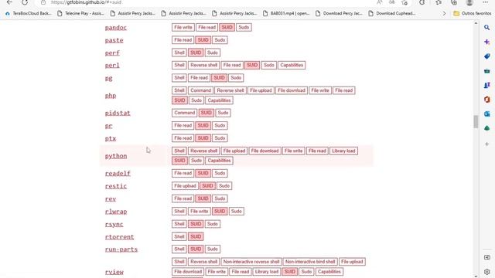This screenshot has height=278, width=495.
Task: Open the pandoc binary link
Action: [x=116, y=28]
